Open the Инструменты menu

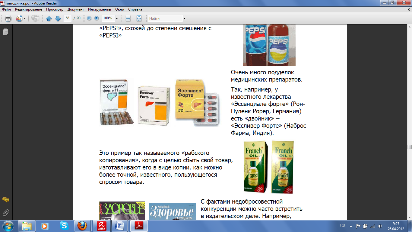[100, 9]
